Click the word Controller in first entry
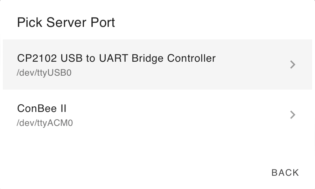 pos(191,58)
